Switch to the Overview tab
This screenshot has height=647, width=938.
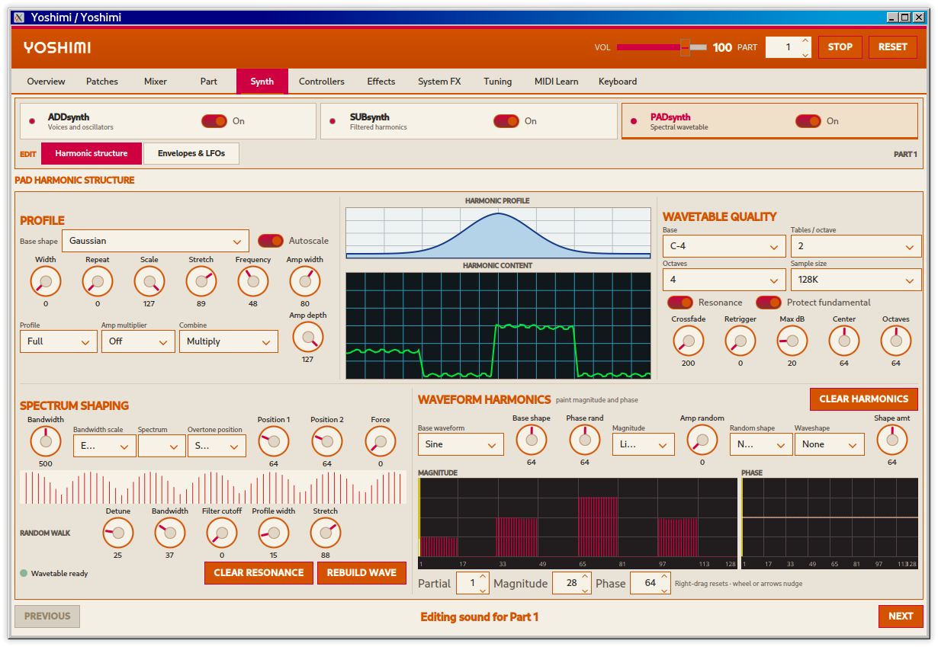(47, 82)
